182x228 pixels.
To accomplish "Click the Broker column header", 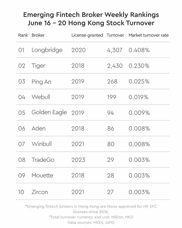I will click(38, 35).
